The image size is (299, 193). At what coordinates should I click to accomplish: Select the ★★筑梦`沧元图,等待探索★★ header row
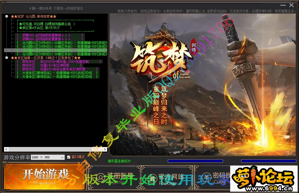click(x=33, y=16)
